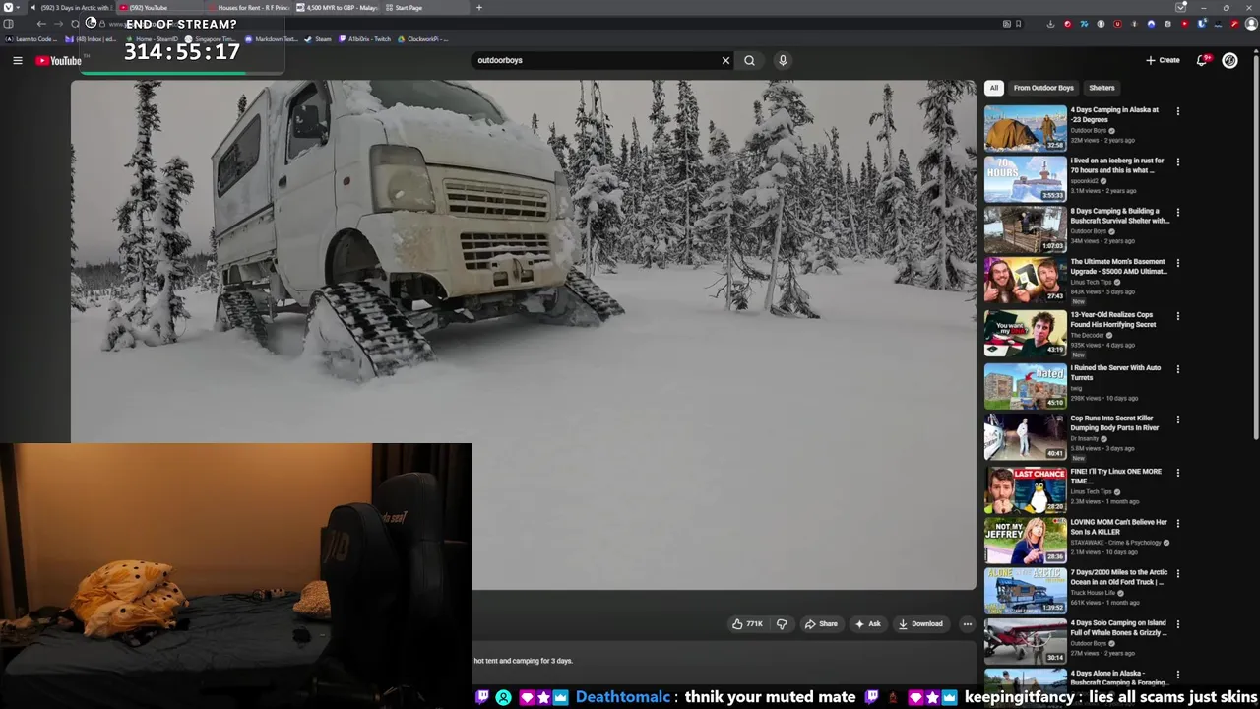Open the Markdown Text bookmark
The image size is (1260, 709).
(x=271, y=39)
